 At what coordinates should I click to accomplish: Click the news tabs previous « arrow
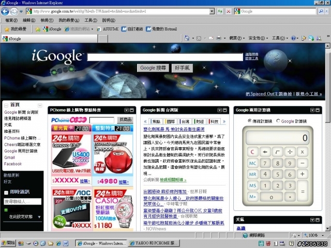[x=145, y=121]
